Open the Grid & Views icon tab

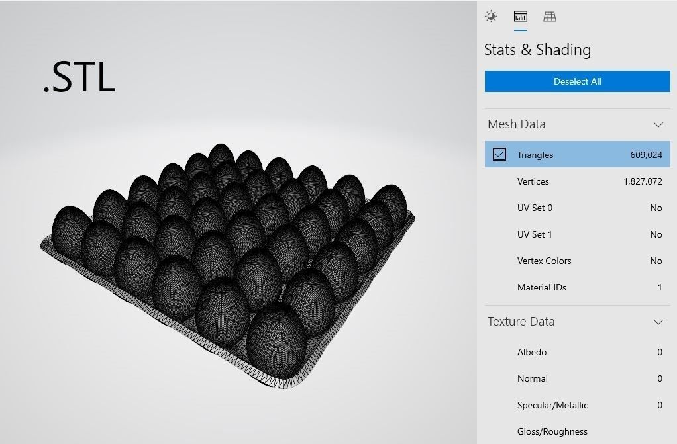click(549, 17)
